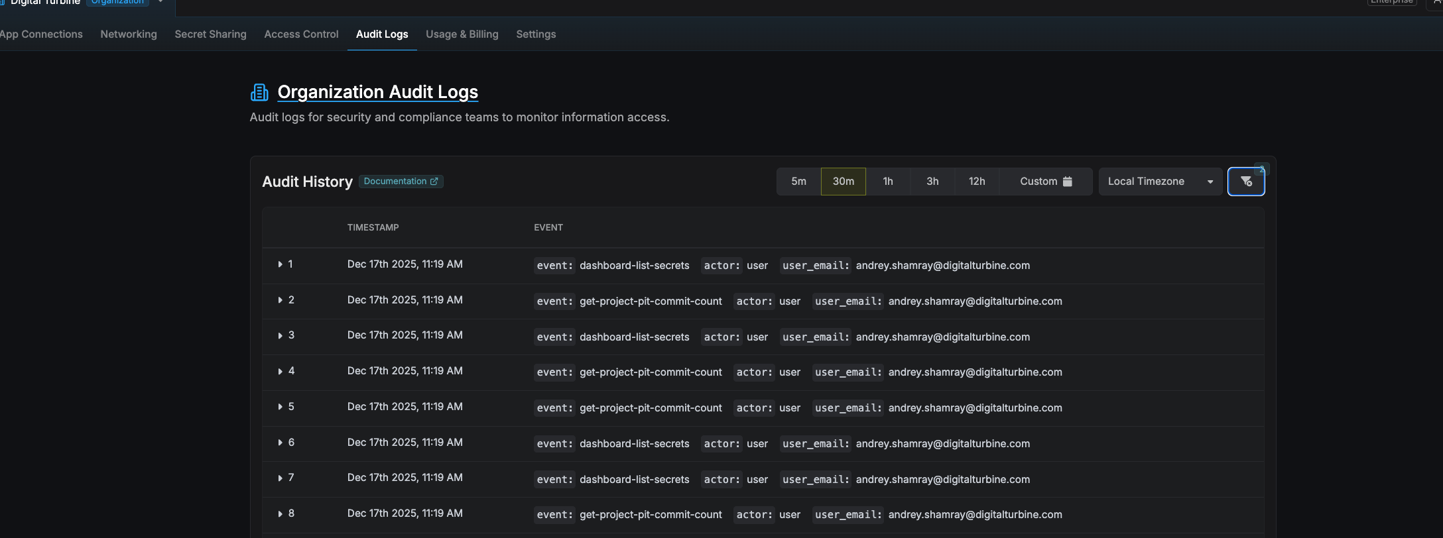Open the Access Control tab
This screenshot has width=1443, height=538.
301,34
